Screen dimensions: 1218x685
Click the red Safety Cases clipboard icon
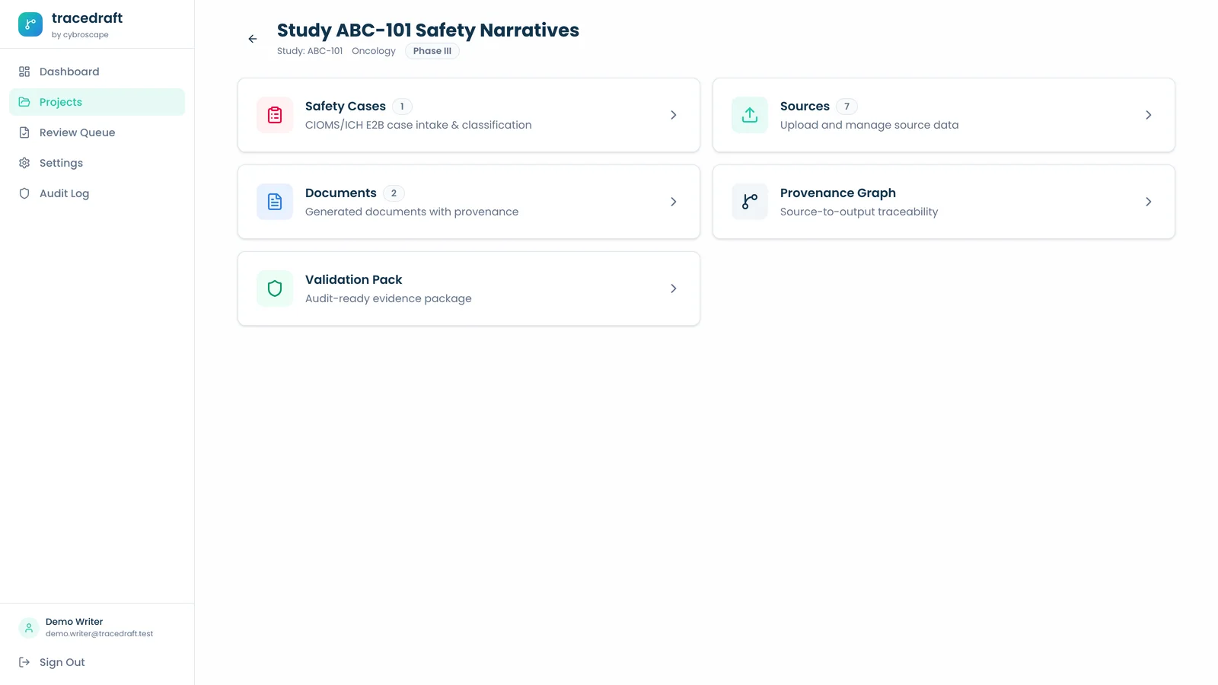point(275,115)
